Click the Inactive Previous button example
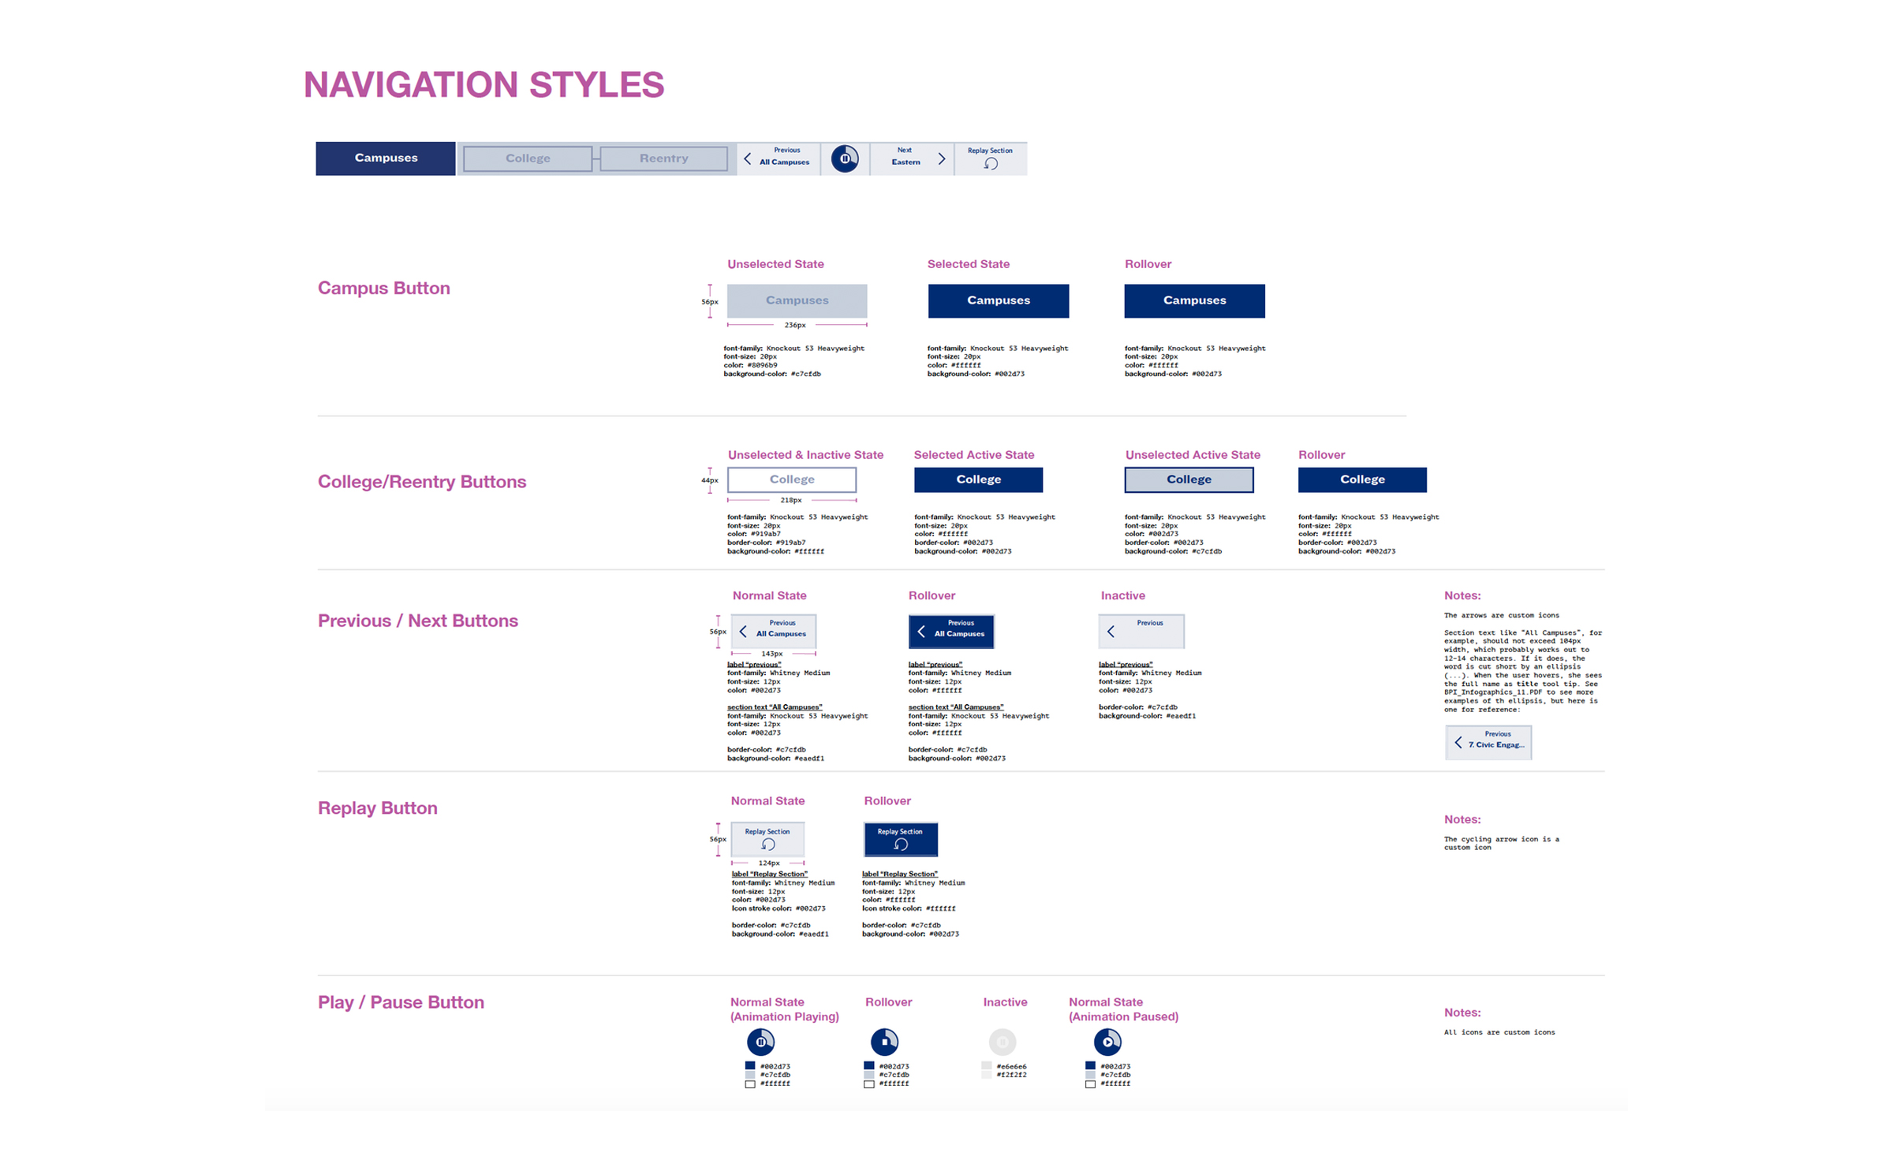The width and height of the screenshot is (1893, 1156). [1141, 631]
